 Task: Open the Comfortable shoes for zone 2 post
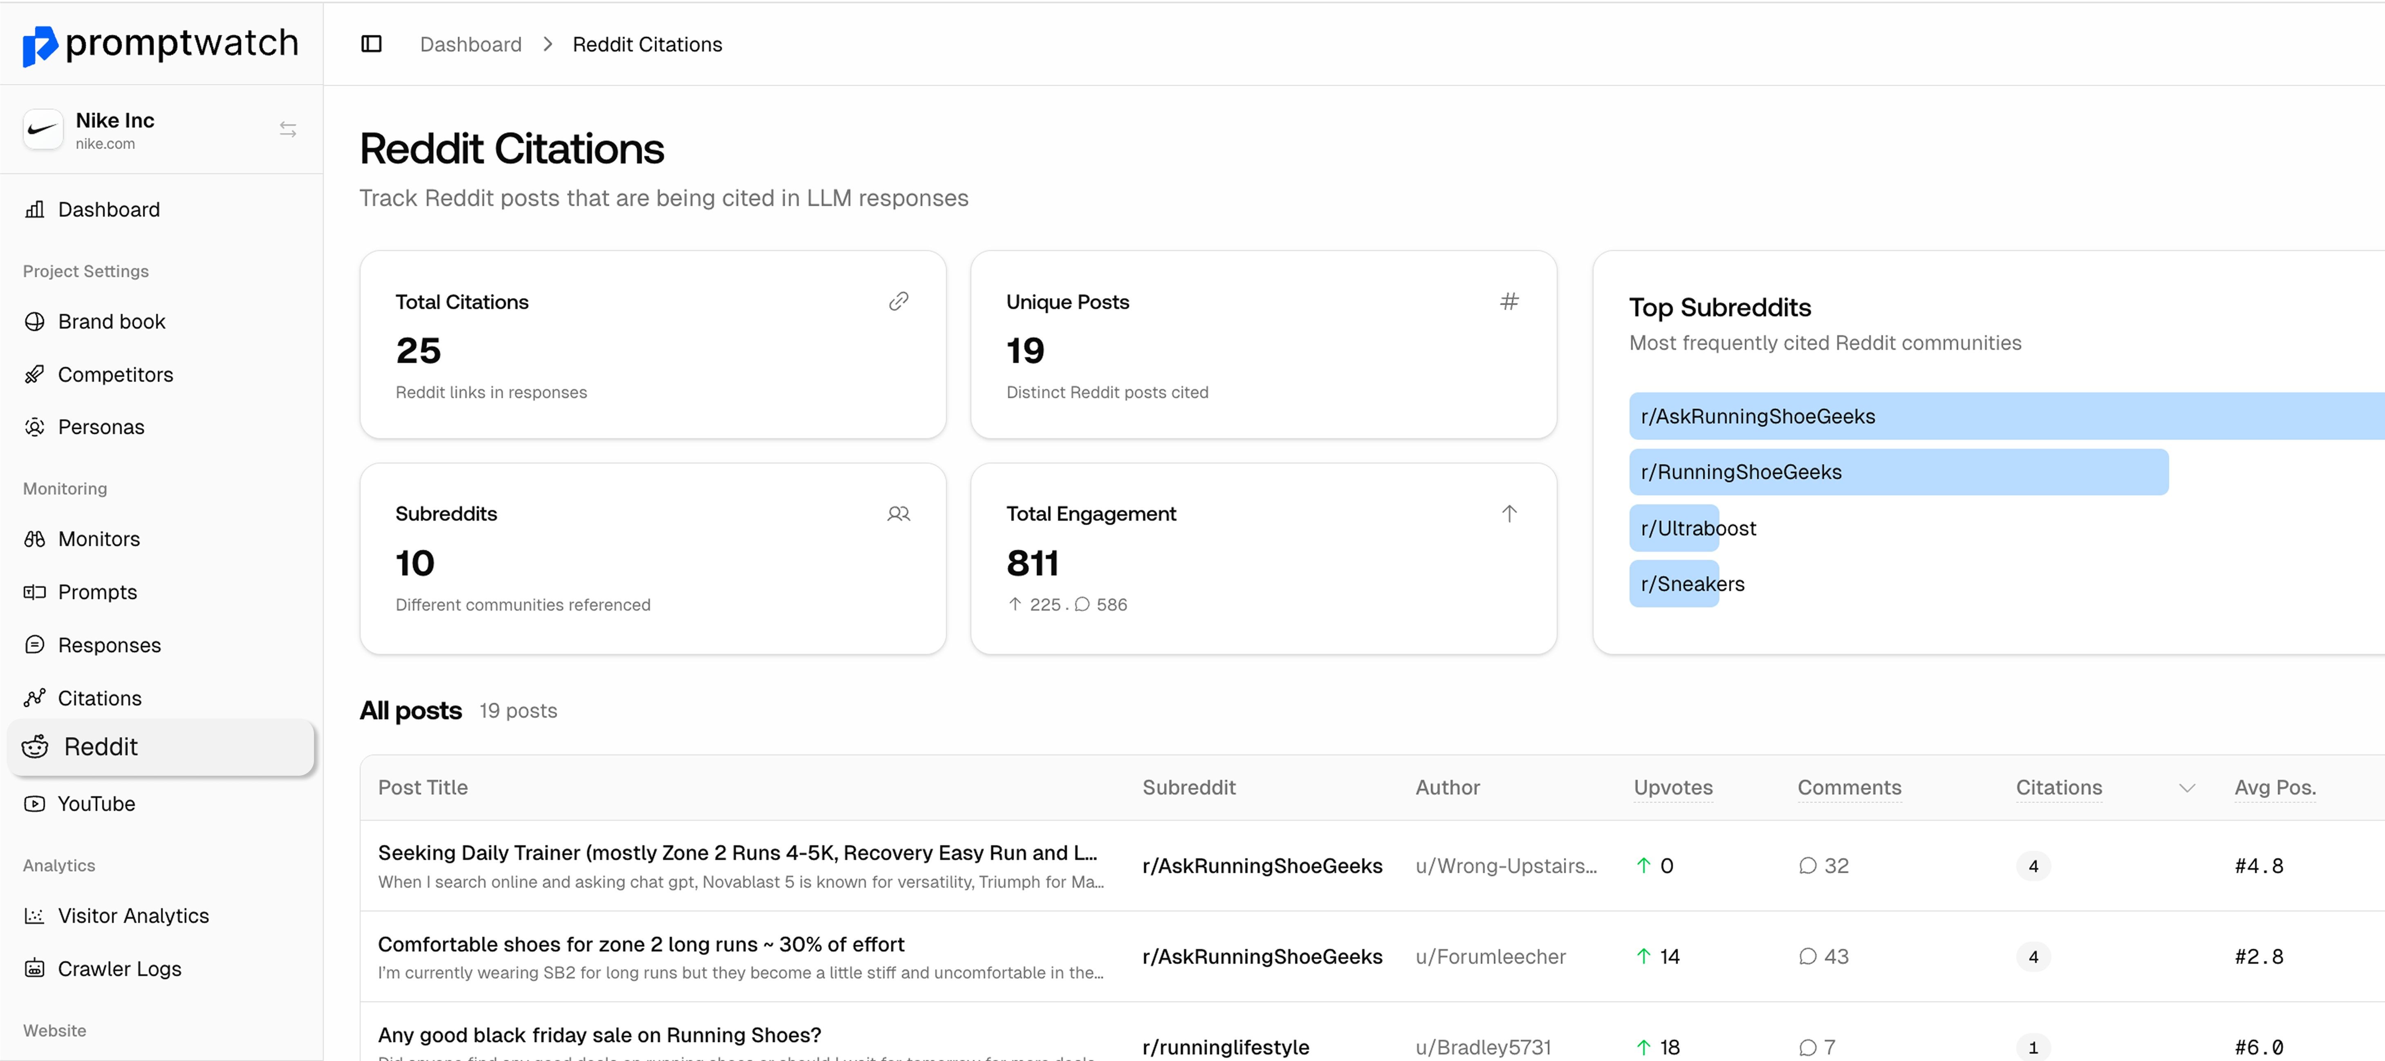click(641, 945)
